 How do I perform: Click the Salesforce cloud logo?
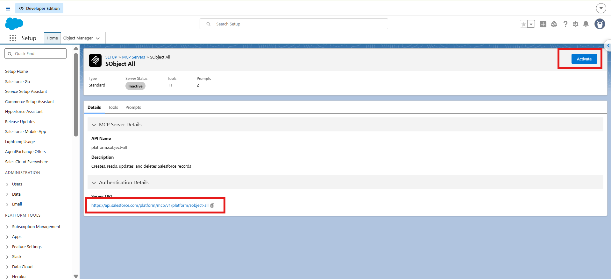click(14, 24)
